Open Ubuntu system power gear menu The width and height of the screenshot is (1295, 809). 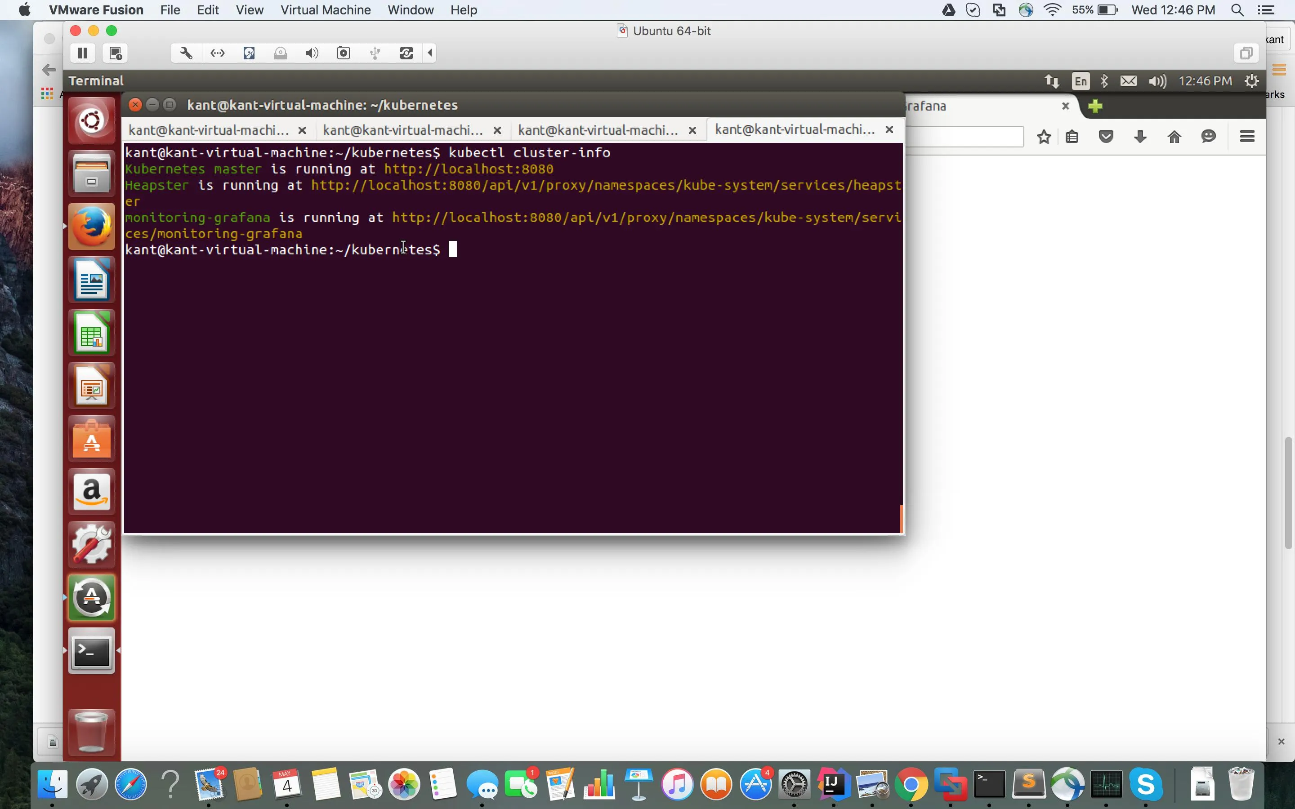pos(1251,81)
